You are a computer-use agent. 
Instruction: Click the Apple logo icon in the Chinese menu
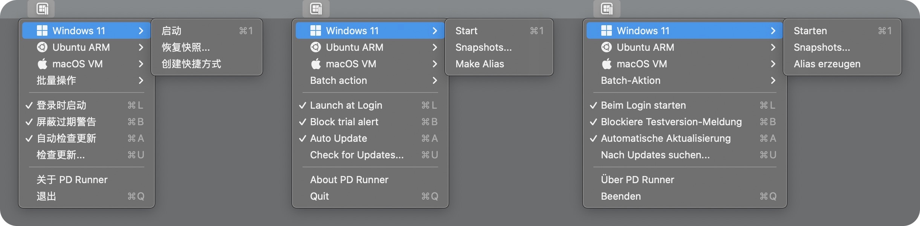pos(42,64)
